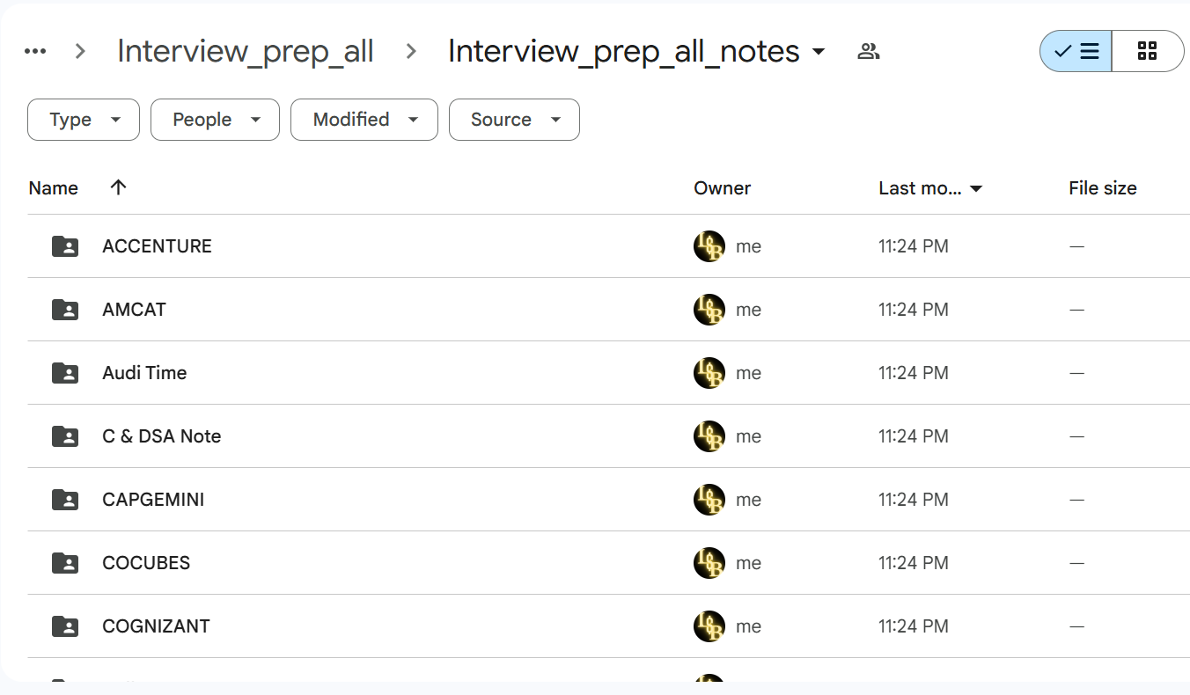
Task: Open Interview_prep_all_notes folder actions dropdown
Action: [x=819, y=52]
